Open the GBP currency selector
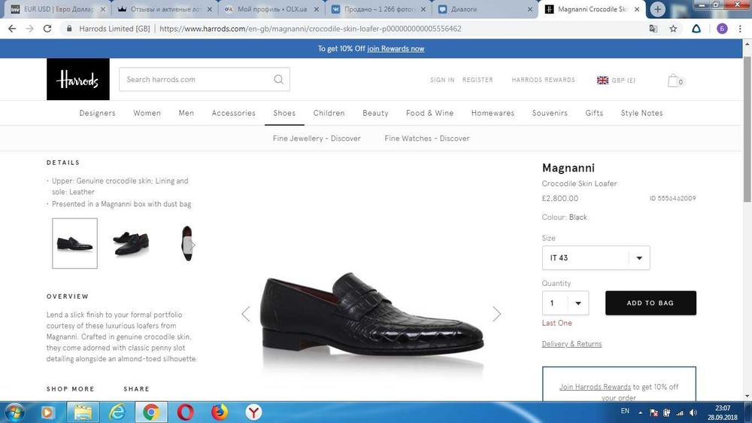 [616, 81]
